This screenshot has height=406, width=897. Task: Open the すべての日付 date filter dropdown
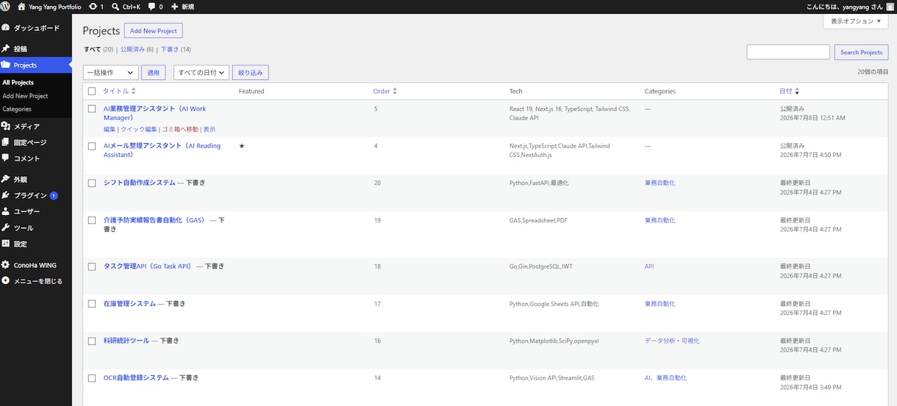click(201, 73)
